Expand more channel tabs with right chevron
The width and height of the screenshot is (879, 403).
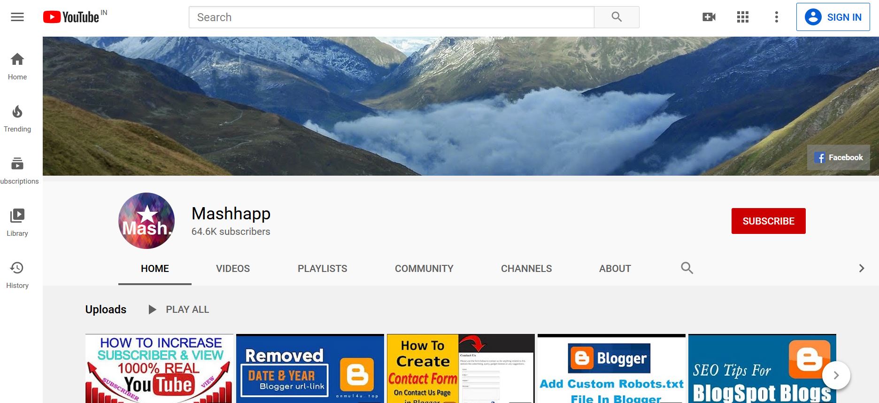click(861, 268)
